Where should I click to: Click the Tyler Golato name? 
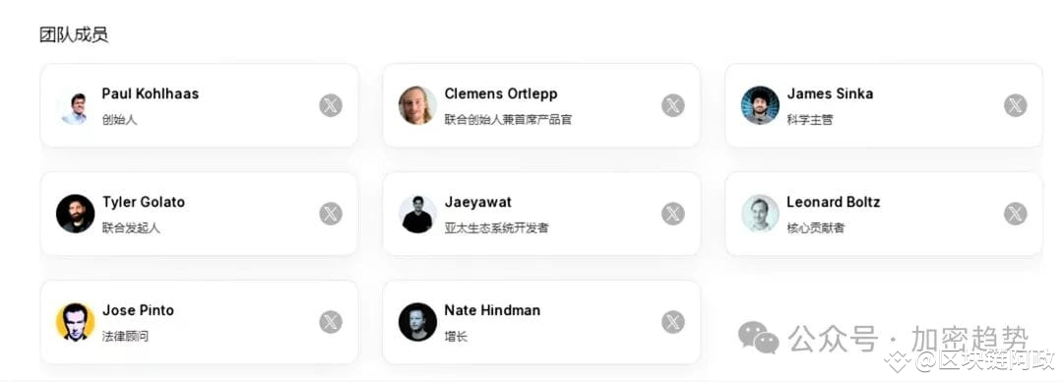(x=144, y=202)
